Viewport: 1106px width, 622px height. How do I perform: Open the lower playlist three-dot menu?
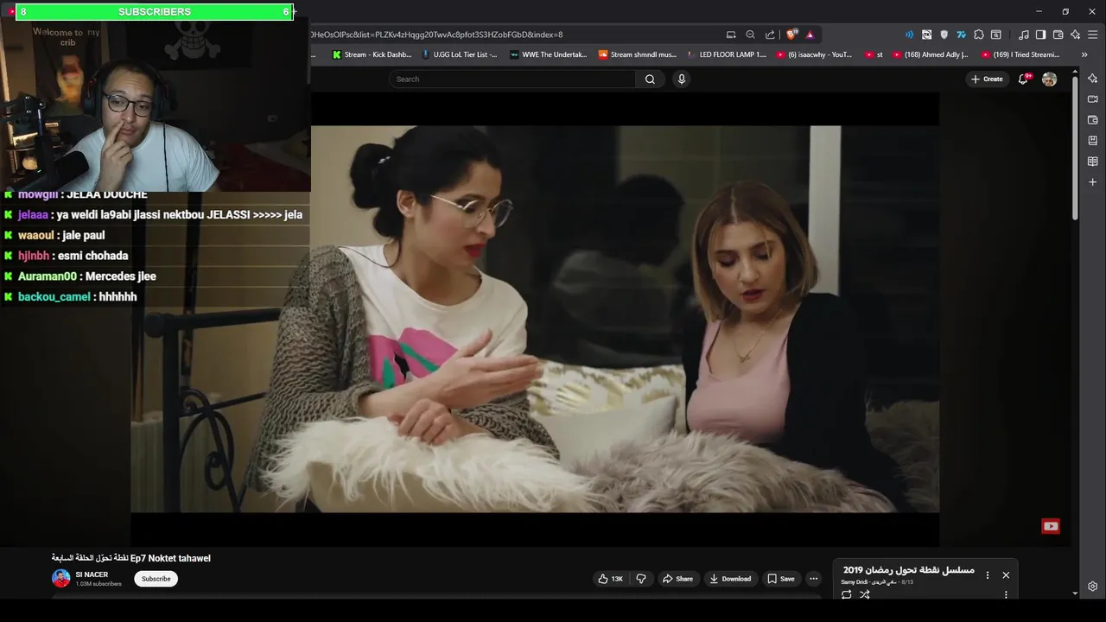tap(1006, 594)
